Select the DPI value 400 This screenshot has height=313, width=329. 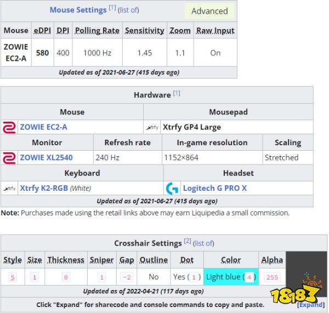click(x=63, y=53)
